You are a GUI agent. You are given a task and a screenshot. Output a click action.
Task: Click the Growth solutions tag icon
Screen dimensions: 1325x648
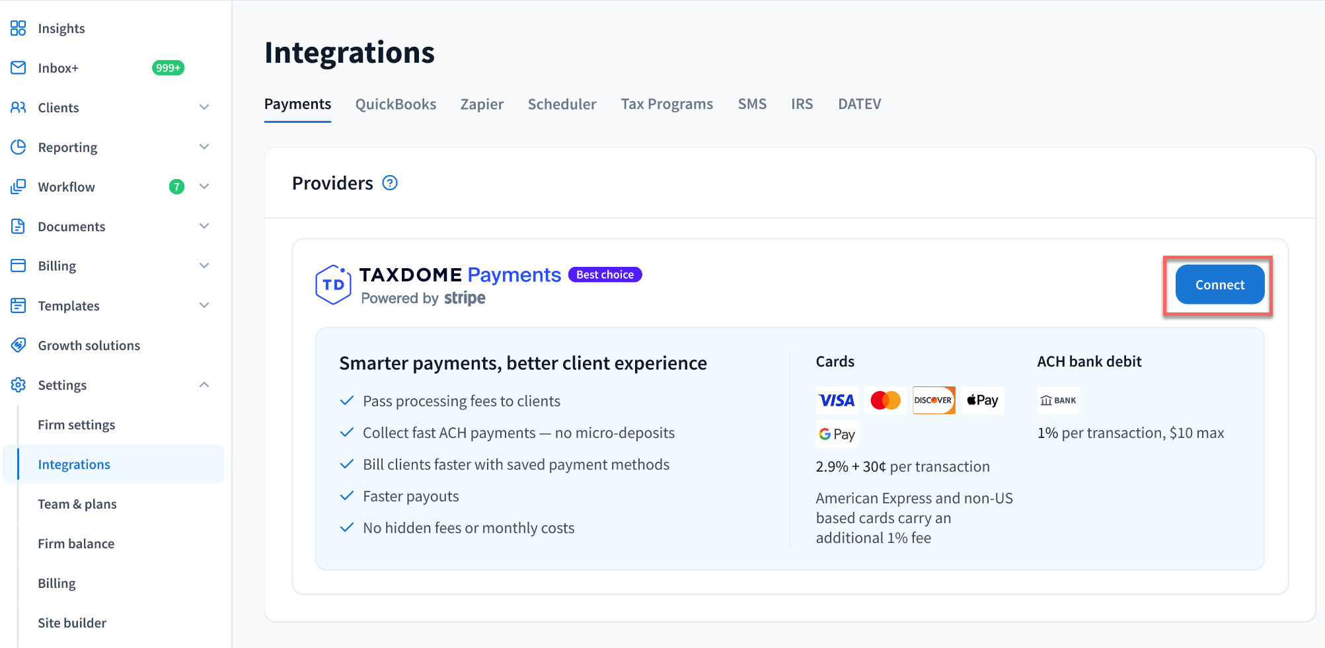click(x=18, y=345)
